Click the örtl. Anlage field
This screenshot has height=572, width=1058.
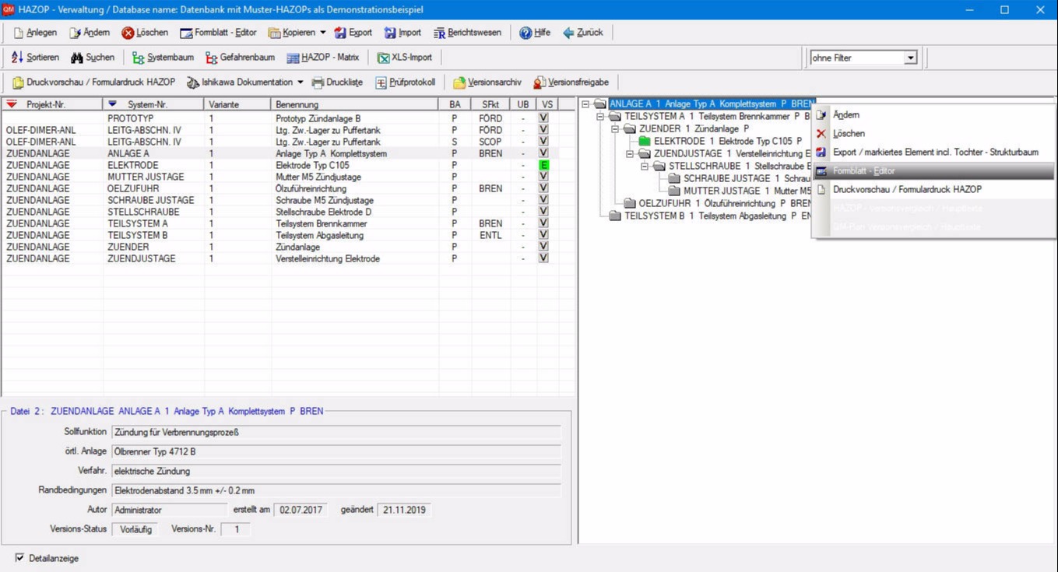pyautogui.click(x=336, y=451)
